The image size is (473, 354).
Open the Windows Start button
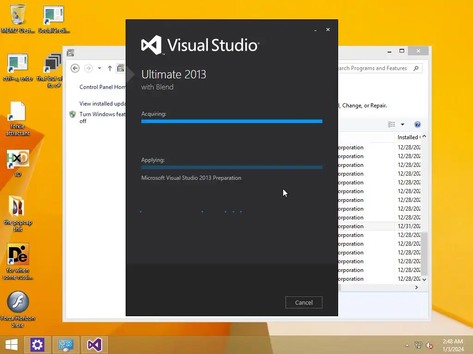(12, 345)
